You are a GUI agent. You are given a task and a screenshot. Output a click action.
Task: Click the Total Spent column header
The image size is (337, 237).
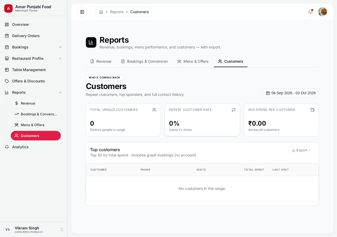pos(254,170)
